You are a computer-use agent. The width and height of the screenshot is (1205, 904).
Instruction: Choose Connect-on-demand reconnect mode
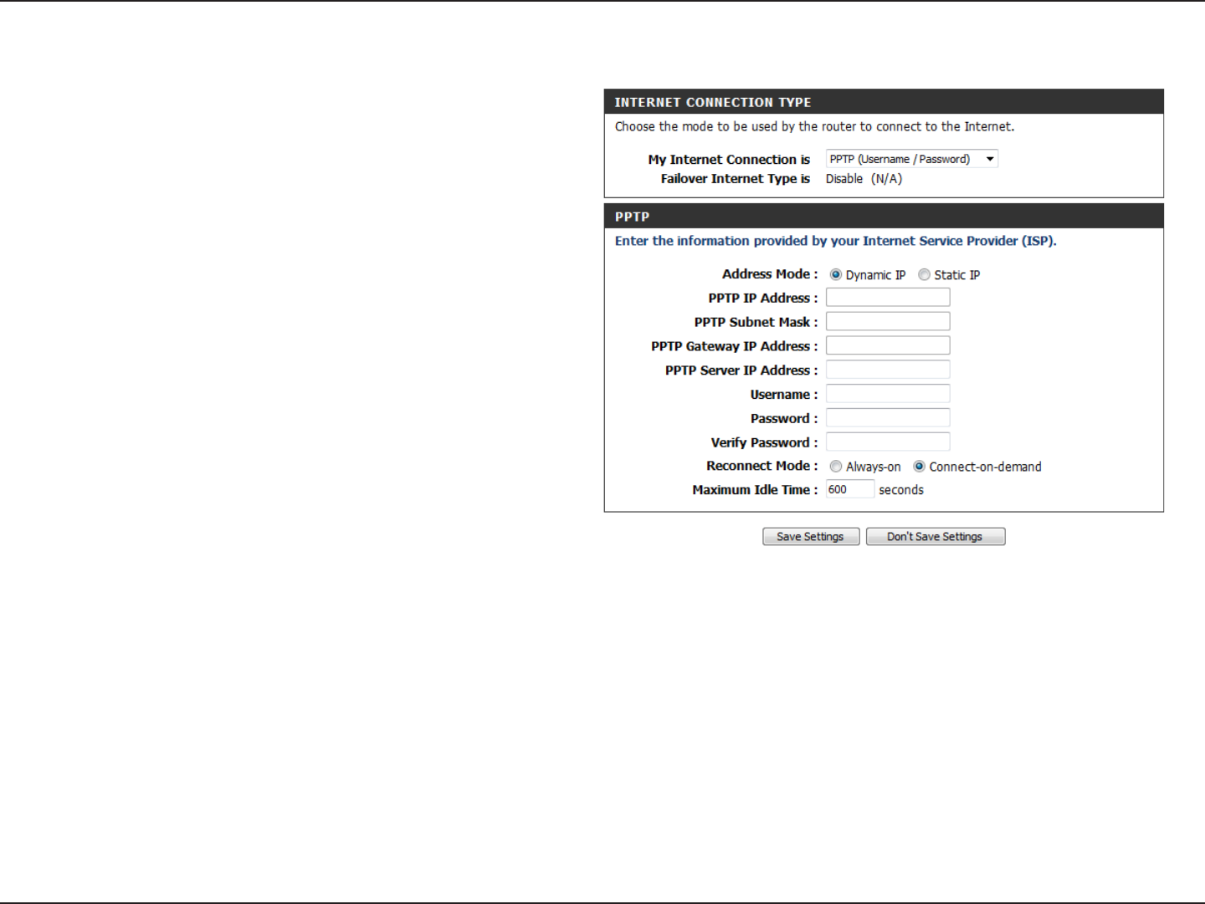(919, 467)
